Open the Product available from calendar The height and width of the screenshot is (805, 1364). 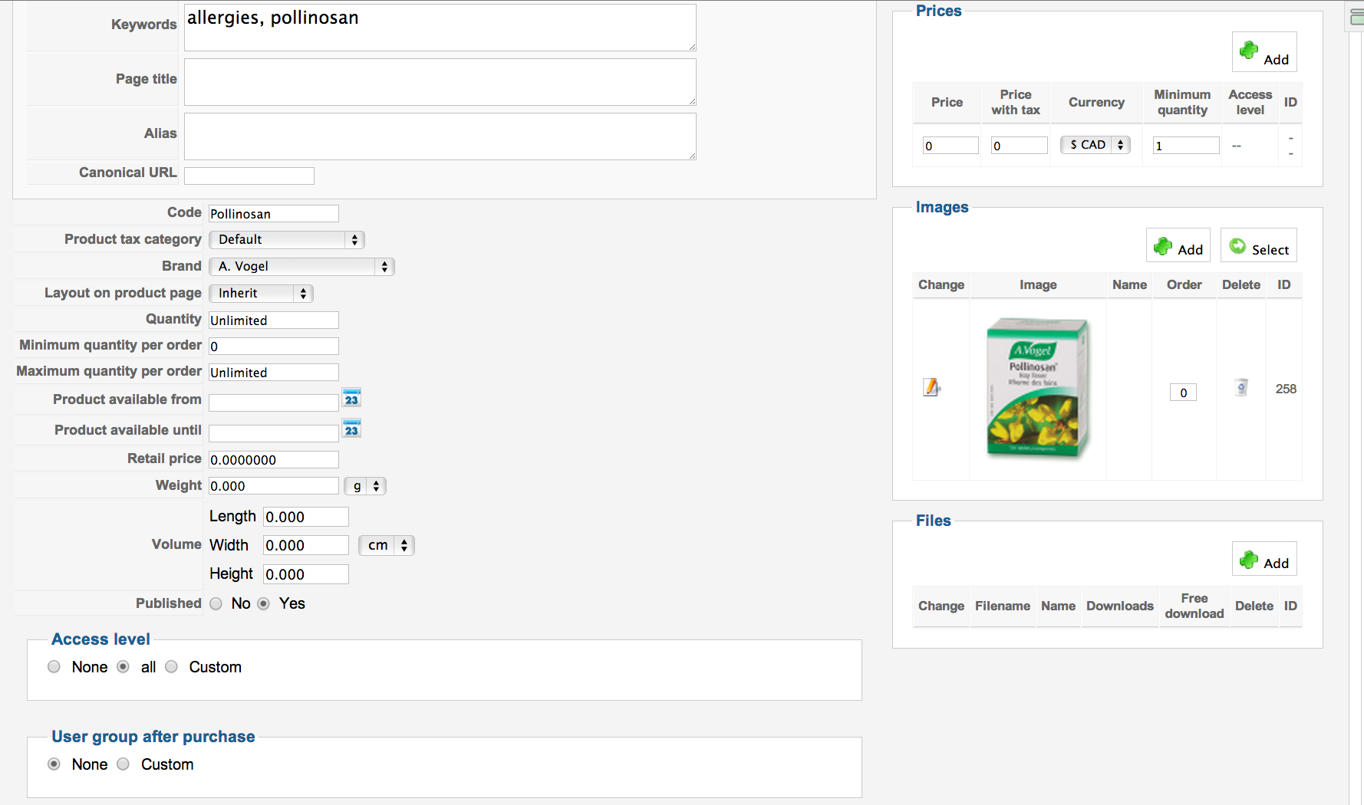pyautogui.click(x=351, y=399)
